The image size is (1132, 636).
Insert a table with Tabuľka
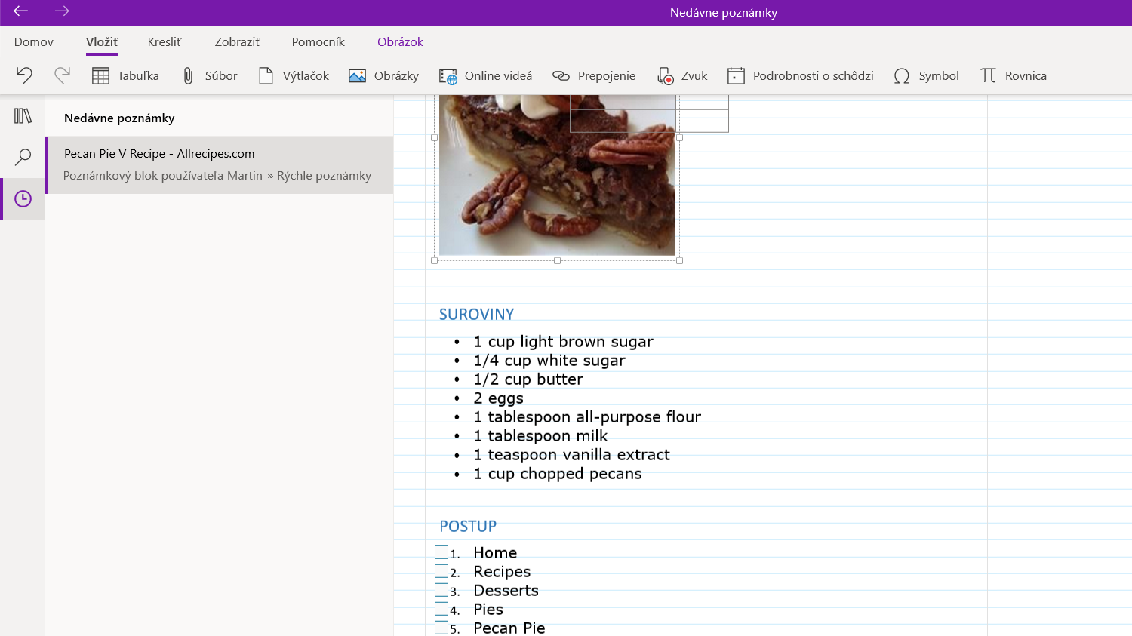[x=125, y=75]
